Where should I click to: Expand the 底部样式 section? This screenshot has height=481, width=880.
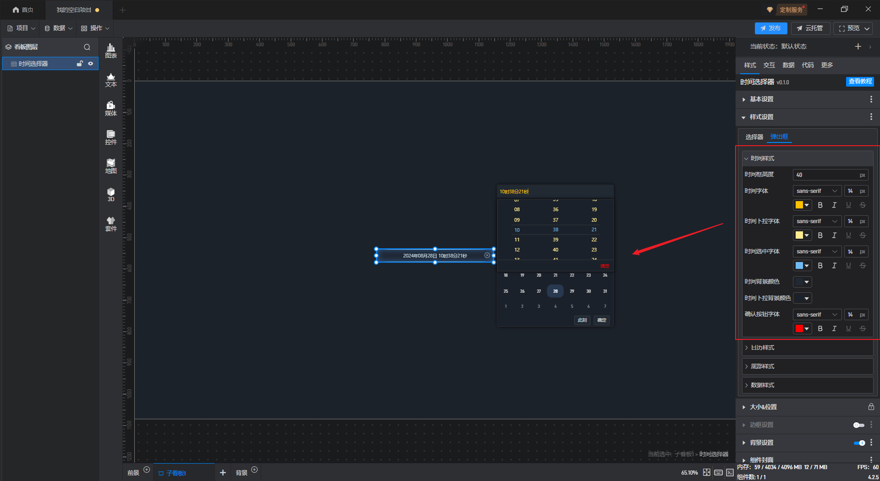click(808, 366)
